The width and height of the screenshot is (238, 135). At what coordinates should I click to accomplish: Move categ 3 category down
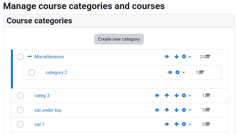click(x=176, y=96)
